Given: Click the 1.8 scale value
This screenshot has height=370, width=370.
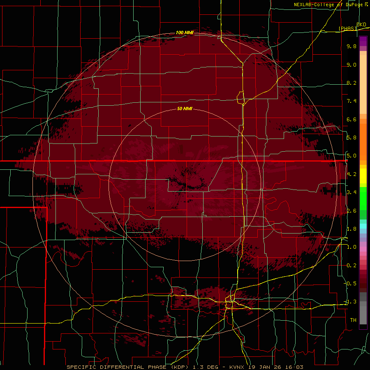Looking at the screenshot, I should click(351, 229).
